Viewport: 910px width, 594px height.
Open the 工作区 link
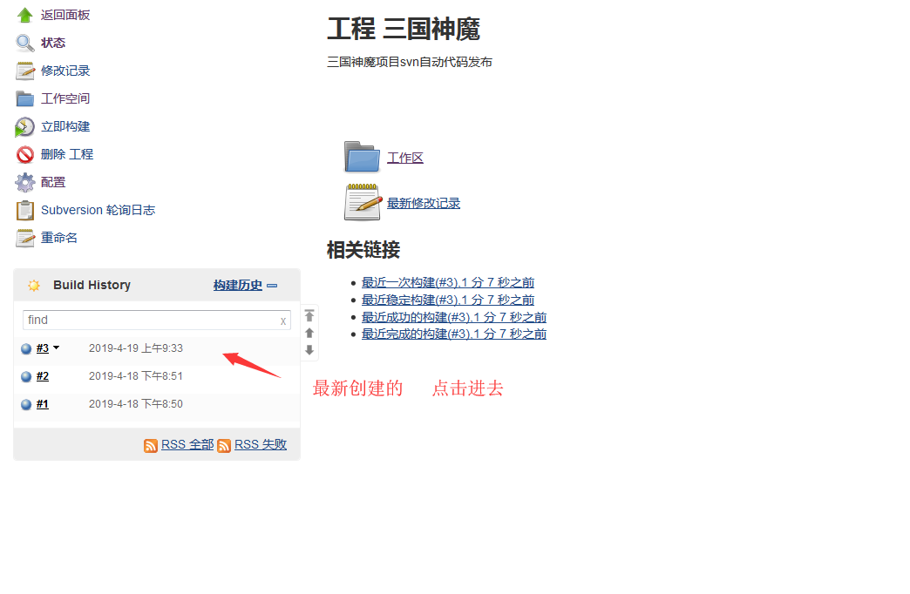click(405, 158)
